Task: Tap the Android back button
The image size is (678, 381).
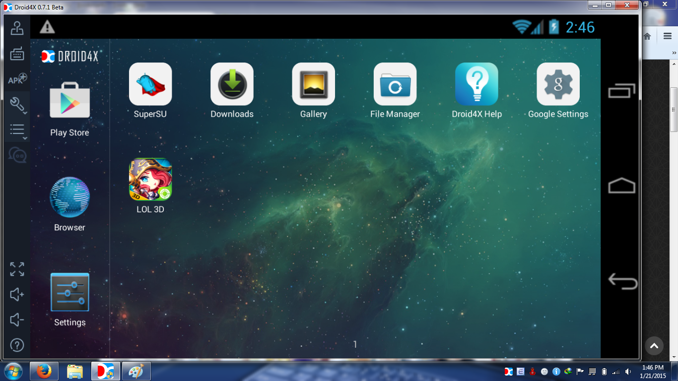Action: 622,281
